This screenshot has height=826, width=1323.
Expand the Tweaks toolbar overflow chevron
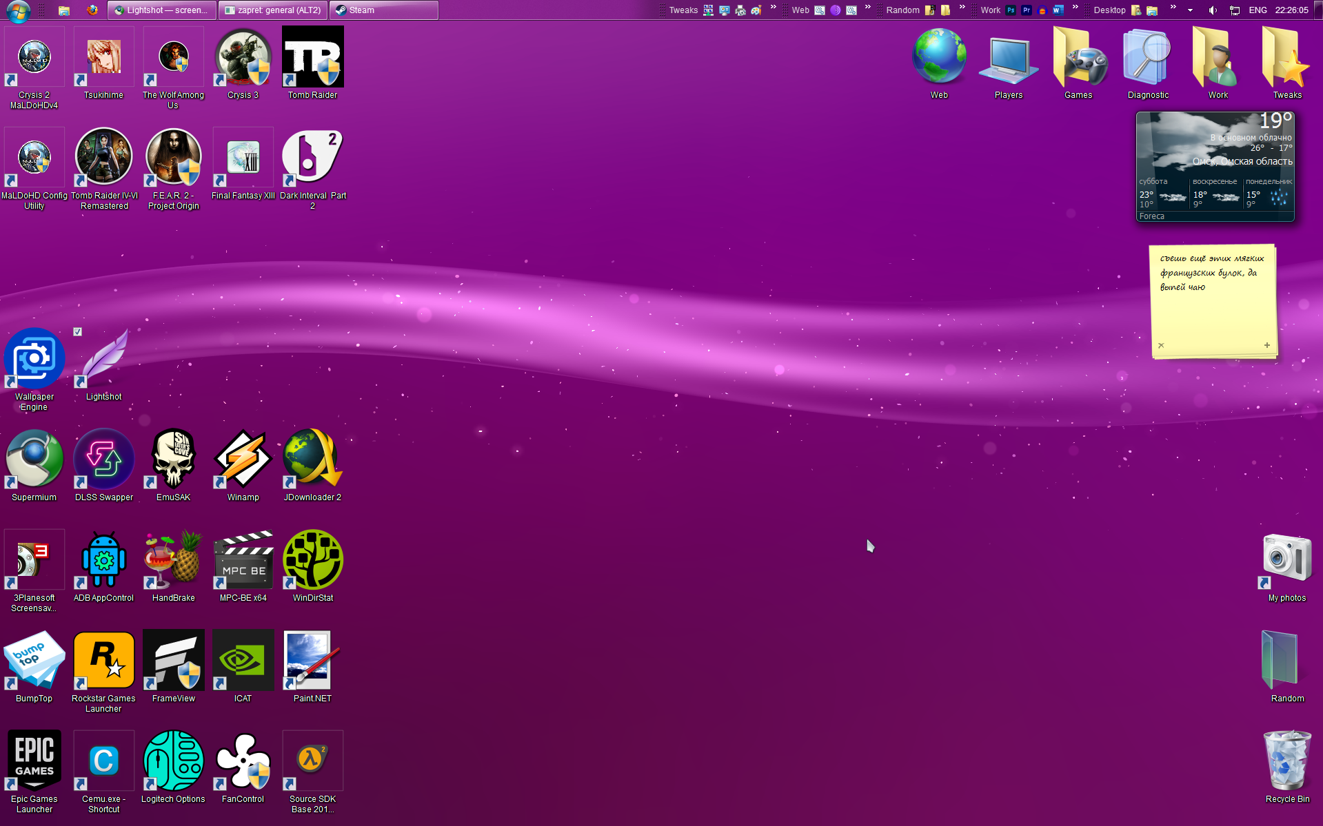774,8
